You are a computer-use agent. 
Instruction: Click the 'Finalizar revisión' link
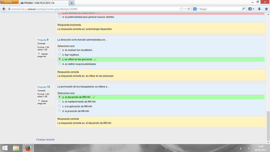[45, 140]
